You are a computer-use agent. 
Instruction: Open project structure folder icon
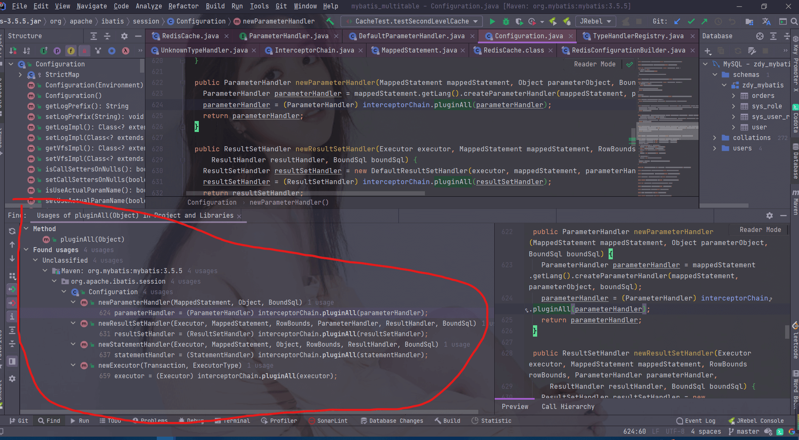pyautogui.click(x=749, y=21)
